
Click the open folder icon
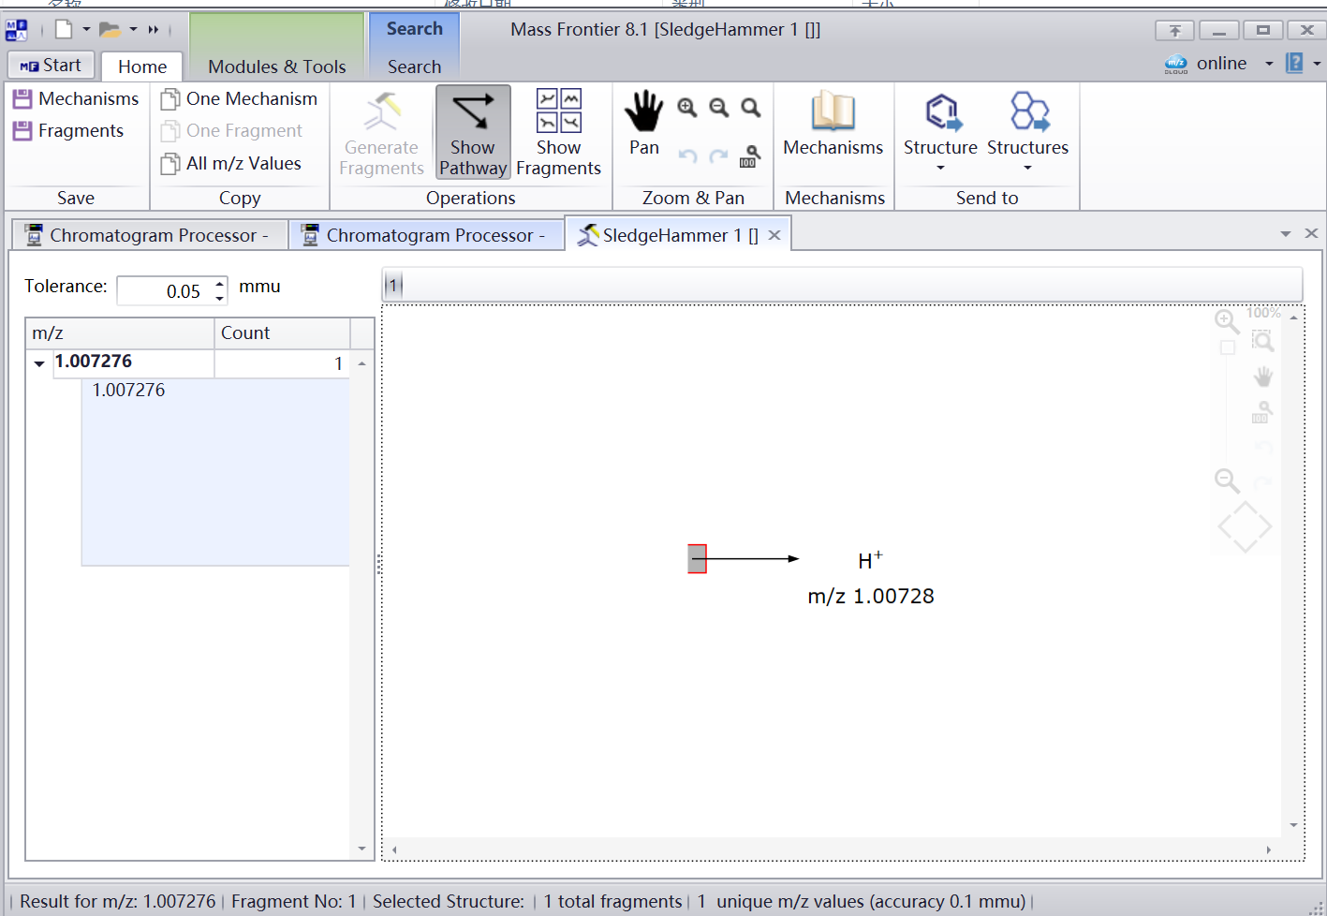pyautogui.click(x=110, y=30)
